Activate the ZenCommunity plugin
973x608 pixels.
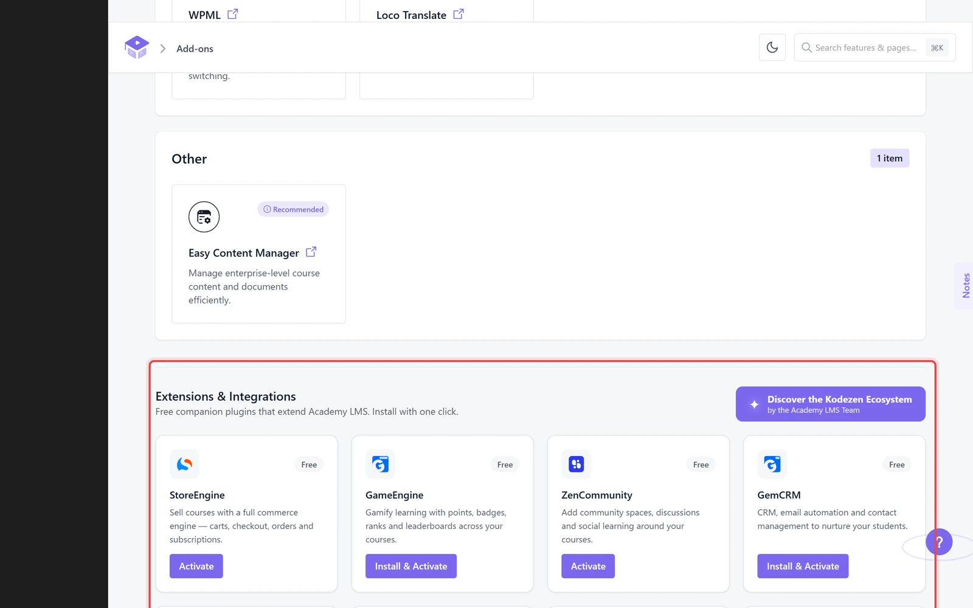point(588,566)
